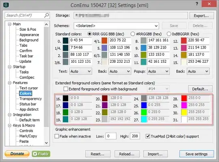The width and height of the screenshot is (219, 162).
Task: Click tree scrollbar up arrow
Action: click(x=47, y=25)
